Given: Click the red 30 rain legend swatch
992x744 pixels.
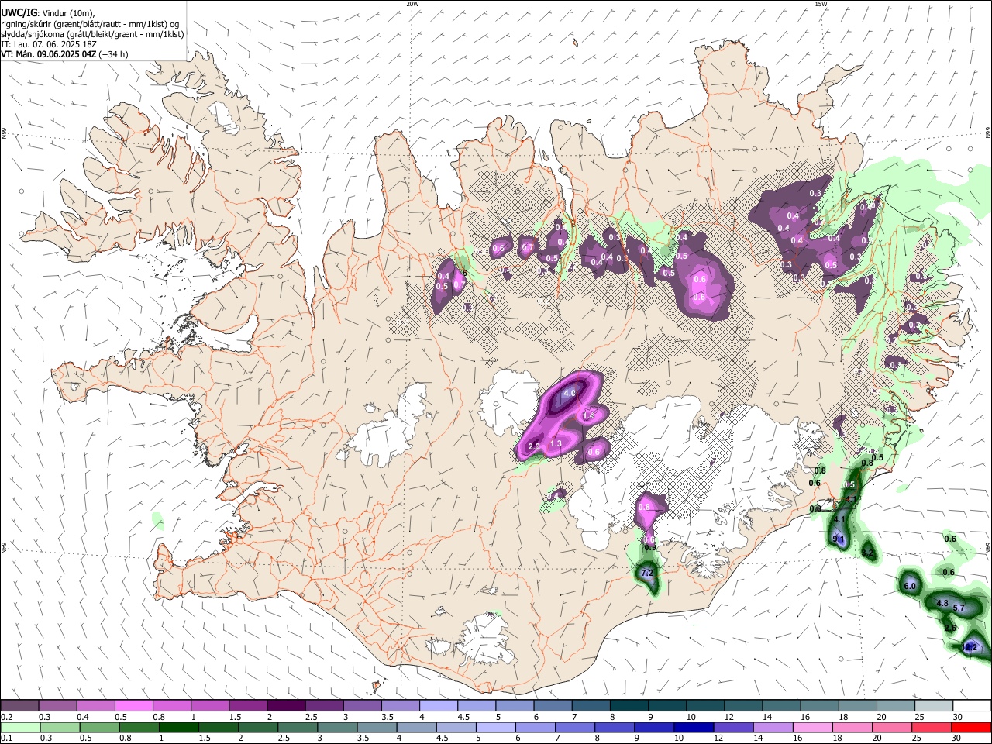Looking at the screenshot, I should point(971,727).
